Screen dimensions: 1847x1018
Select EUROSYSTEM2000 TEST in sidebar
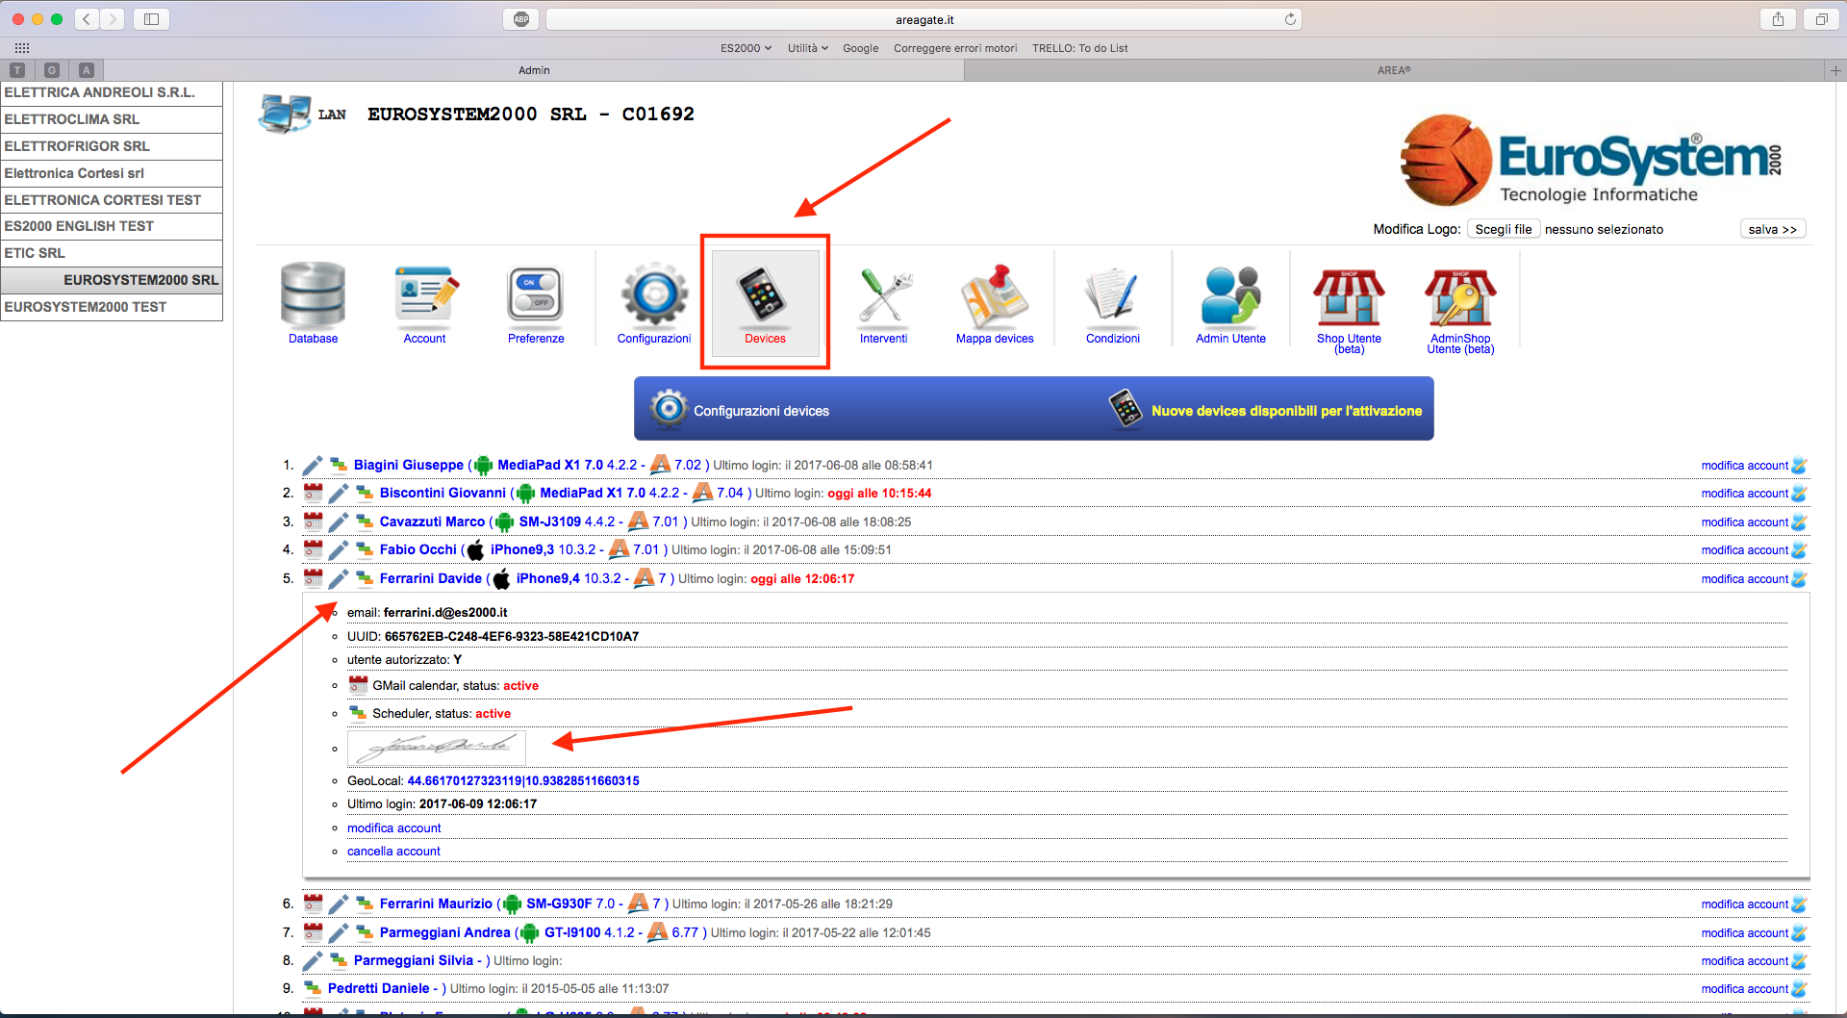112,307
